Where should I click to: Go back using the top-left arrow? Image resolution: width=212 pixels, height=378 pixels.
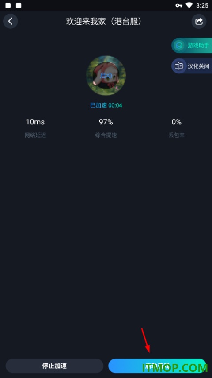(x=10, y=21)
